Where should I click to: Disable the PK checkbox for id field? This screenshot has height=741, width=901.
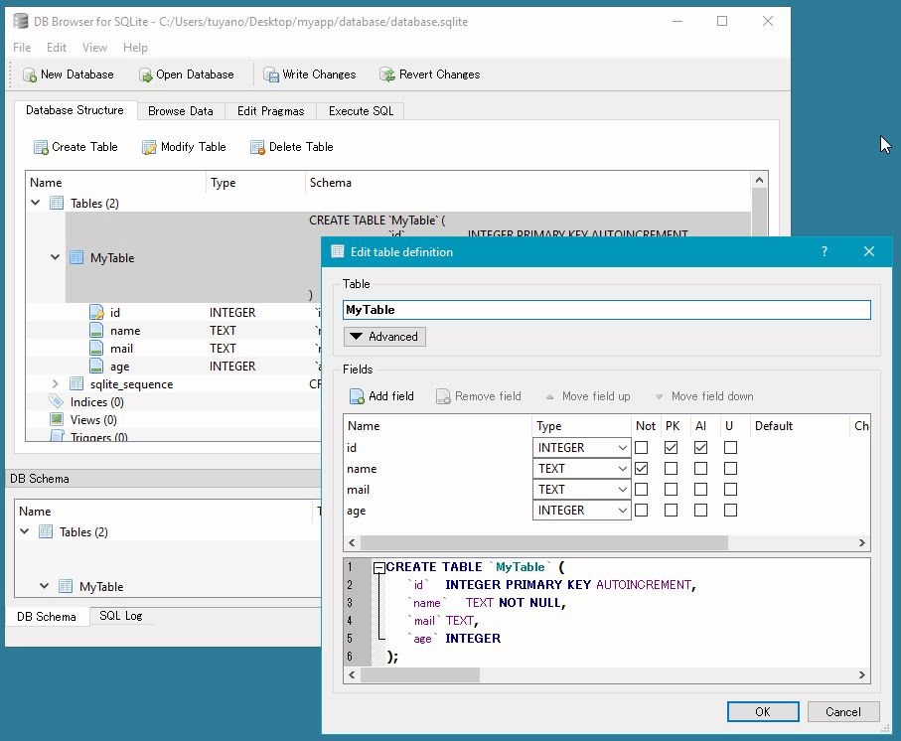671,447
